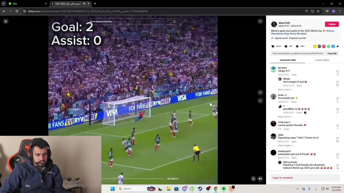Show hidden system tray icons
The image size is (344, 193).
pyautogui.click(x=298, y=189)
